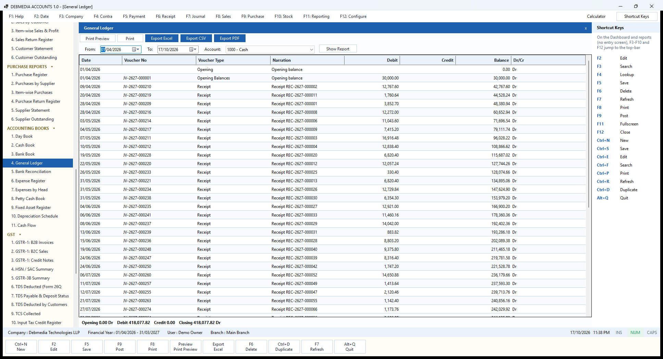This screenshot has height=359, width=663.
Task: Open the To date dropdown arrow
Action: [x=195, y=49]
